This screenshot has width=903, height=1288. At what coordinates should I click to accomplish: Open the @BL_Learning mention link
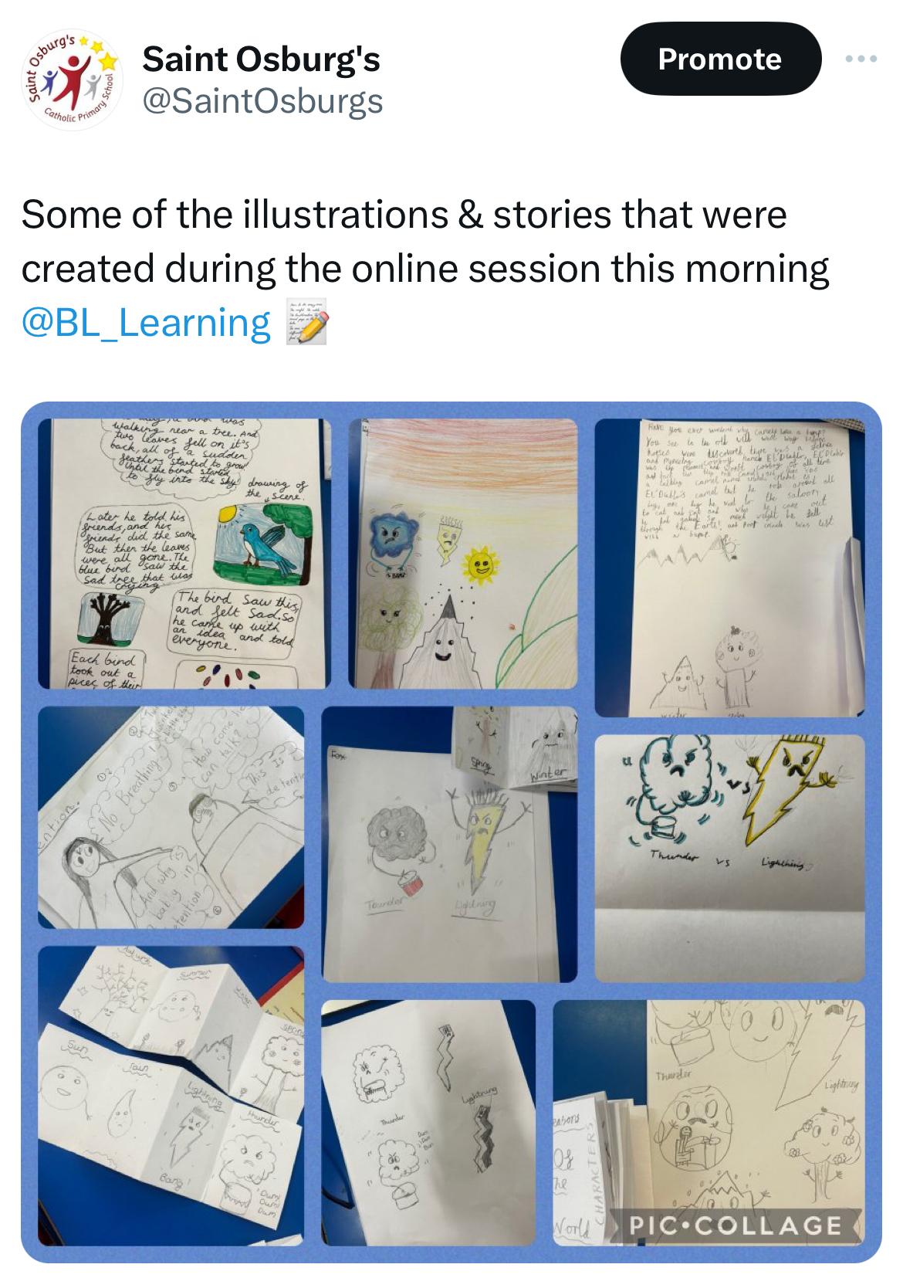coord(146,322)
